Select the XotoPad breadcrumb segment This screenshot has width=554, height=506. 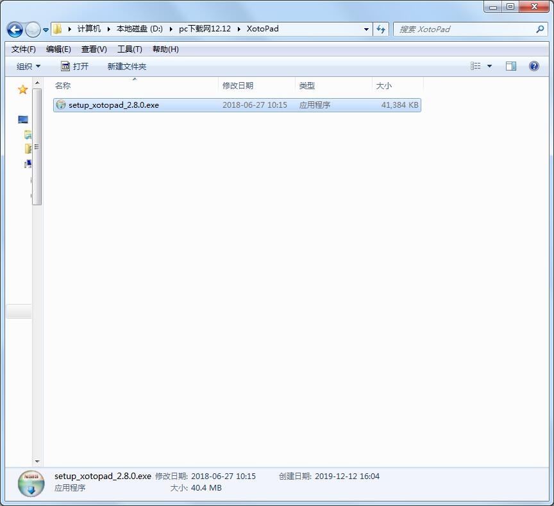coord(262,29)
